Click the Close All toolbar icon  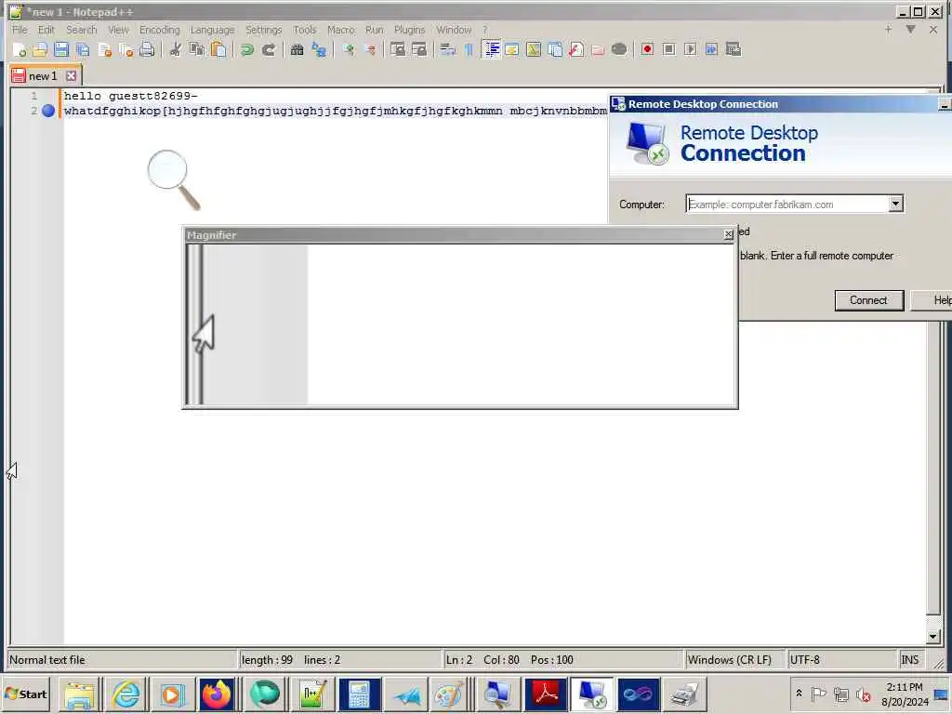126,50
